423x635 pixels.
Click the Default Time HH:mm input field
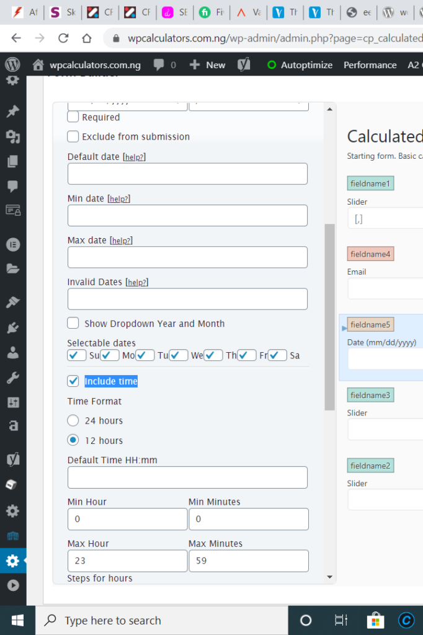pos(187,477)
